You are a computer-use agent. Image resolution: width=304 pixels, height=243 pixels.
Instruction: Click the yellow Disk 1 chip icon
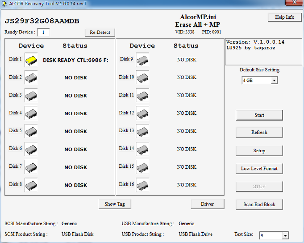pos(31,60)
